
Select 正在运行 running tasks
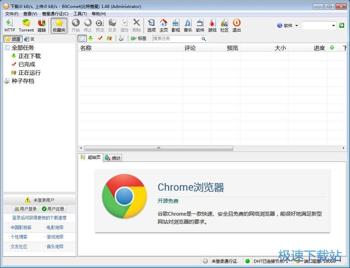pyautogui.click(x=30, y=73)
